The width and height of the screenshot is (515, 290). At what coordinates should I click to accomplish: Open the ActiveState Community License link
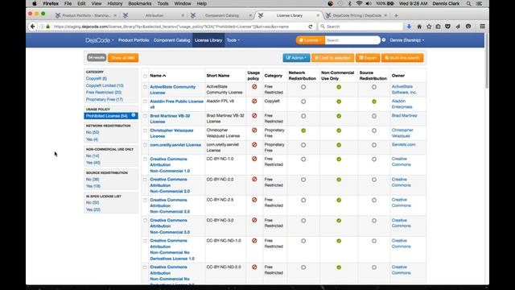click(173, 89)
